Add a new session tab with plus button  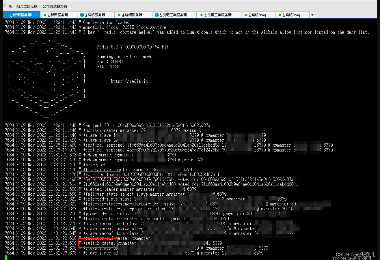312,15
